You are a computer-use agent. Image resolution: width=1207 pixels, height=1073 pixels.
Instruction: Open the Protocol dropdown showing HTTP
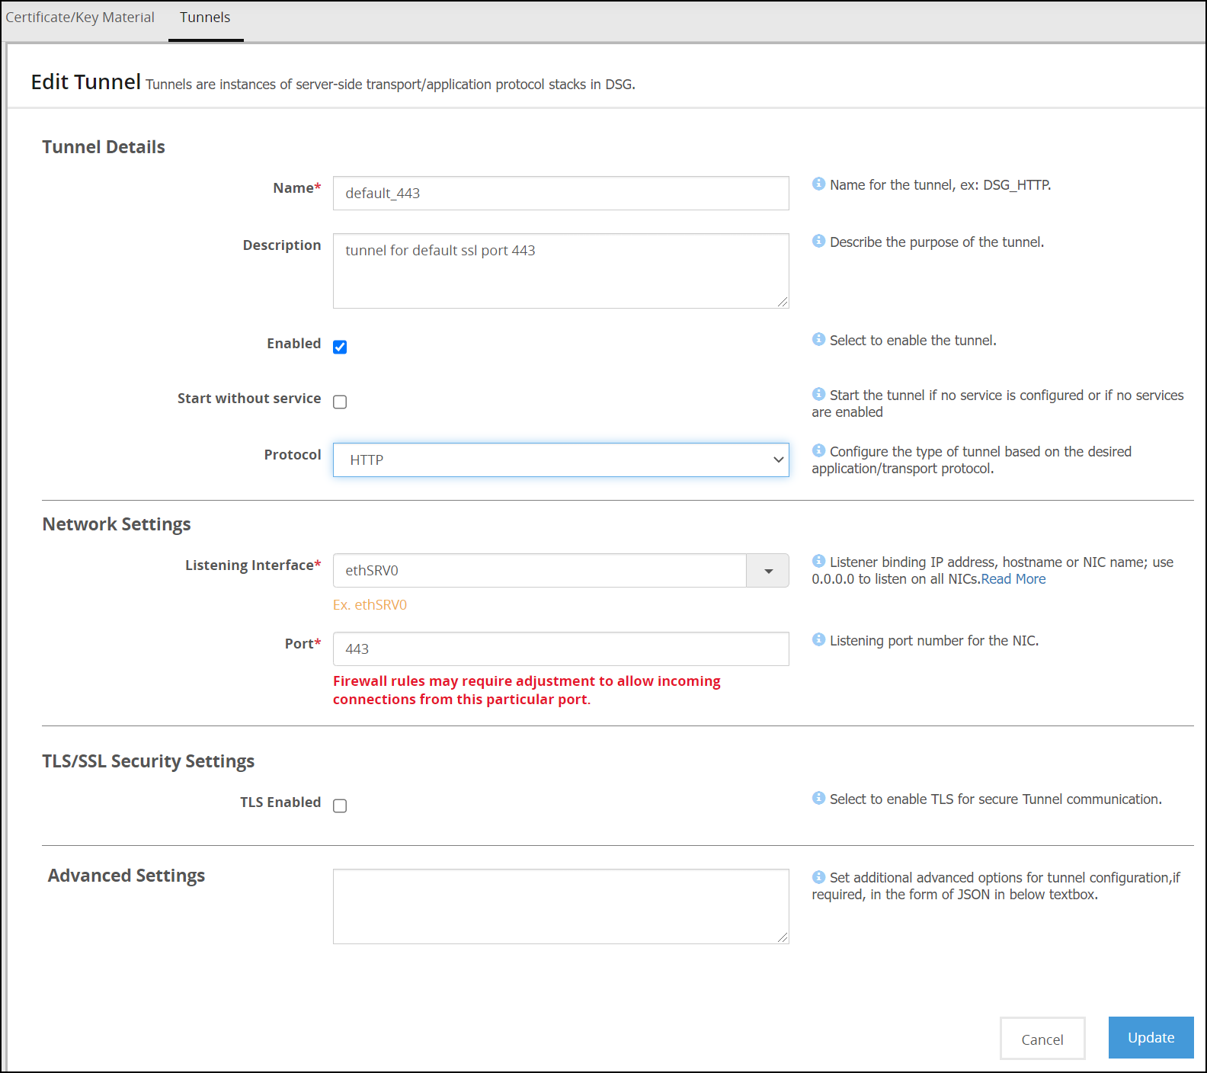tap(560, 460)
